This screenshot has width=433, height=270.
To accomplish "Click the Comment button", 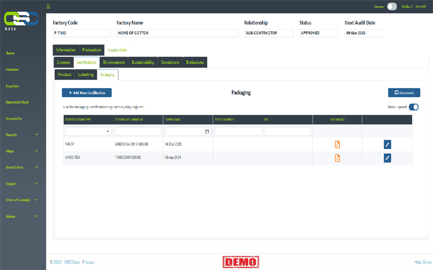I will (404, 93).
